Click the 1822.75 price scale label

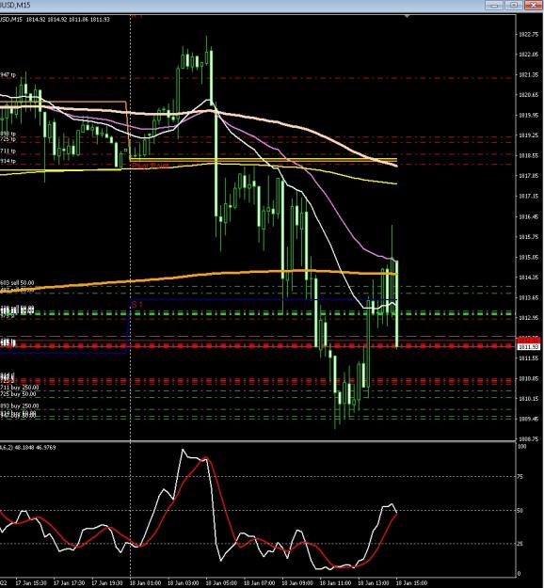pyautogui.click(x=529, y=34)
